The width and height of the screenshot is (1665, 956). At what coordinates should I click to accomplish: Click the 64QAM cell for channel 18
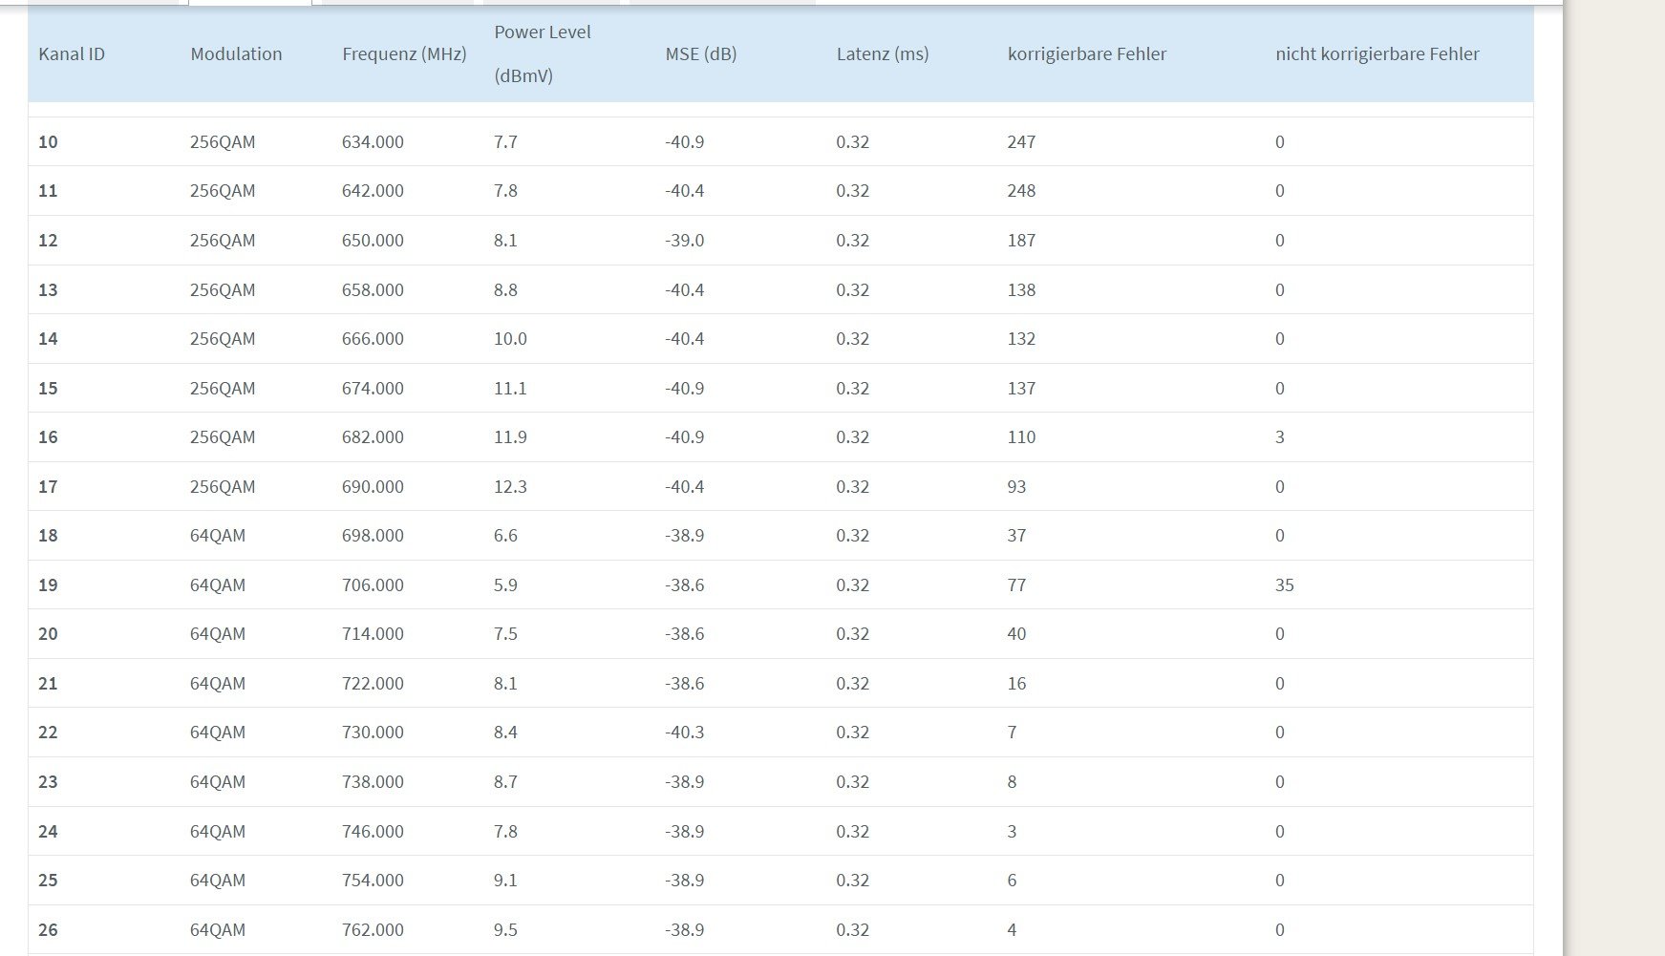(x=218, y=536)
